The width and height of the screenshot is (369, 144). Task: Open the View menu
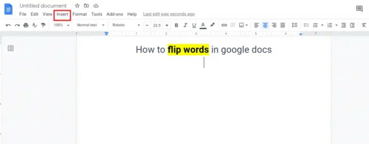click(x=47, y=14)
